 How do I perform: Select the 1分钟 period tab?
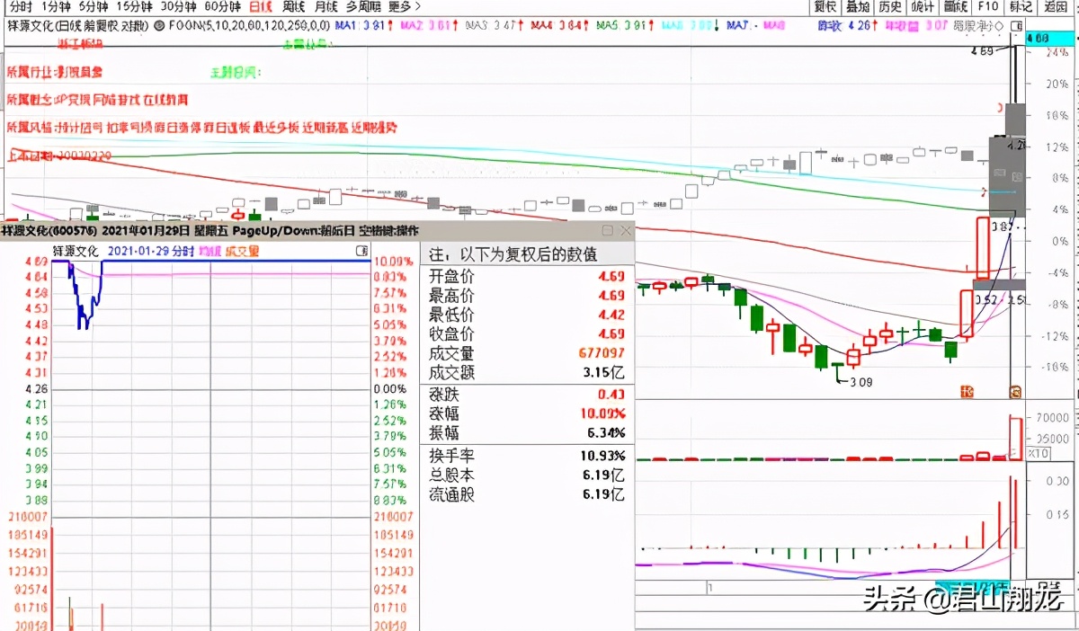(x=56, y=7)
